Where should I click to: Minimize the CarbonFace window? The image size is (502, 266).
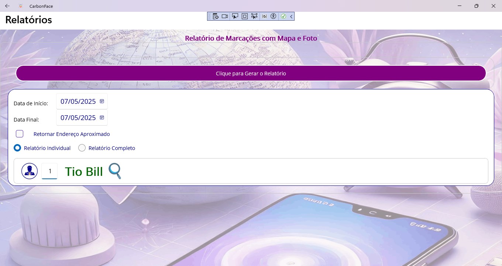(x=460, y=6)
